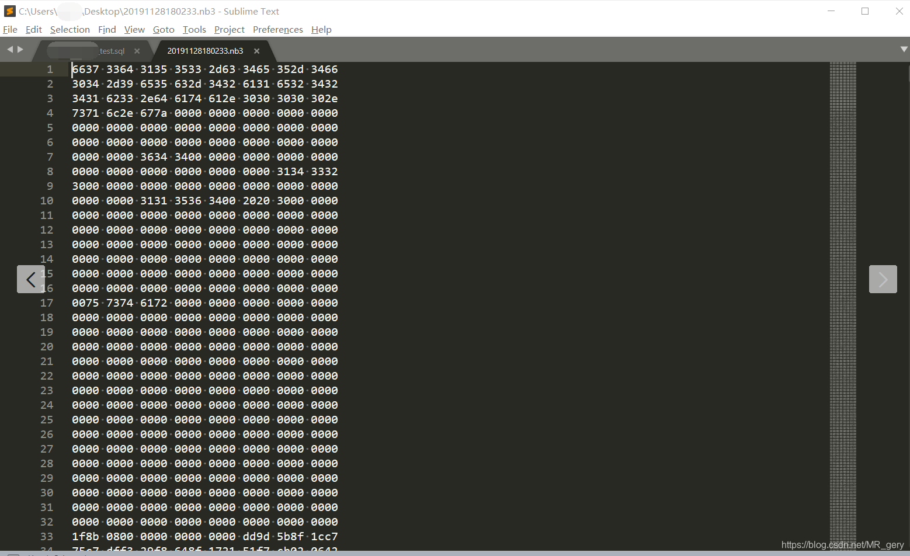This screenshot has height=556, width=910.
Task: Close the test.sql tab
Action: pyautogui.click(x=137, y=51)
